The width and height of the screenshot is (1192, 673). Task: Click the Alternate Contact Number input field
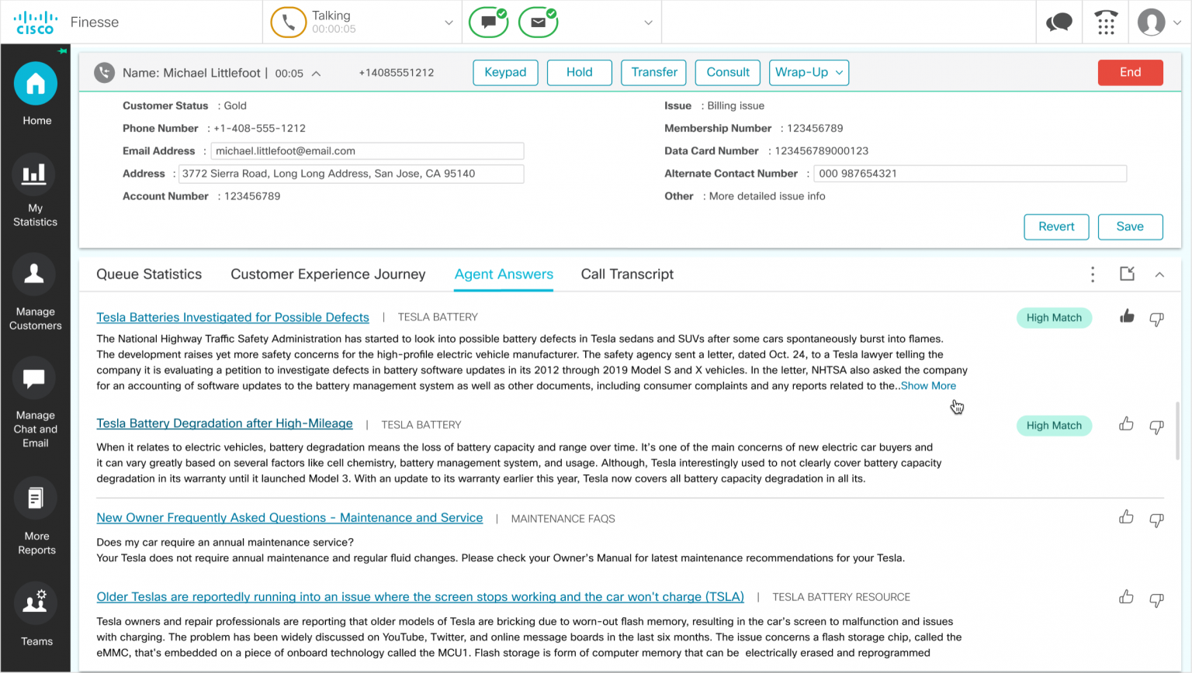pyautogui.click(x=969, y=173)
